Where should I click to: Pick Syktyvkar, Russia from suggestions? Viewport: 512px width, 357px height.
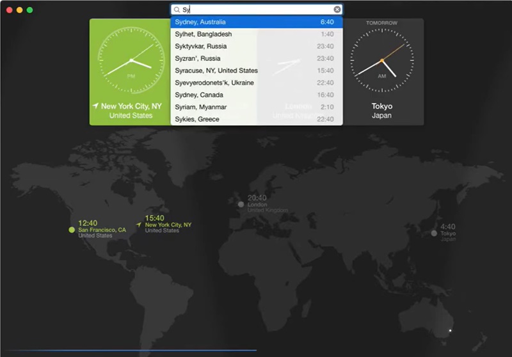pos(257,46)
